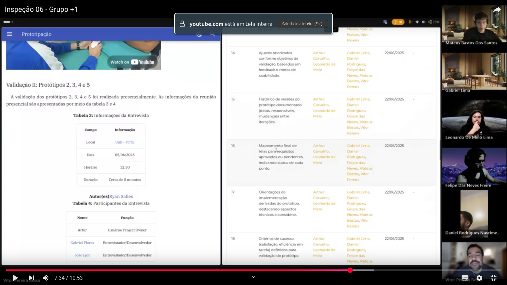Click the '12:30' Horário cell
507x285 pixels.
pyautogui.click(x=125, y=167)
